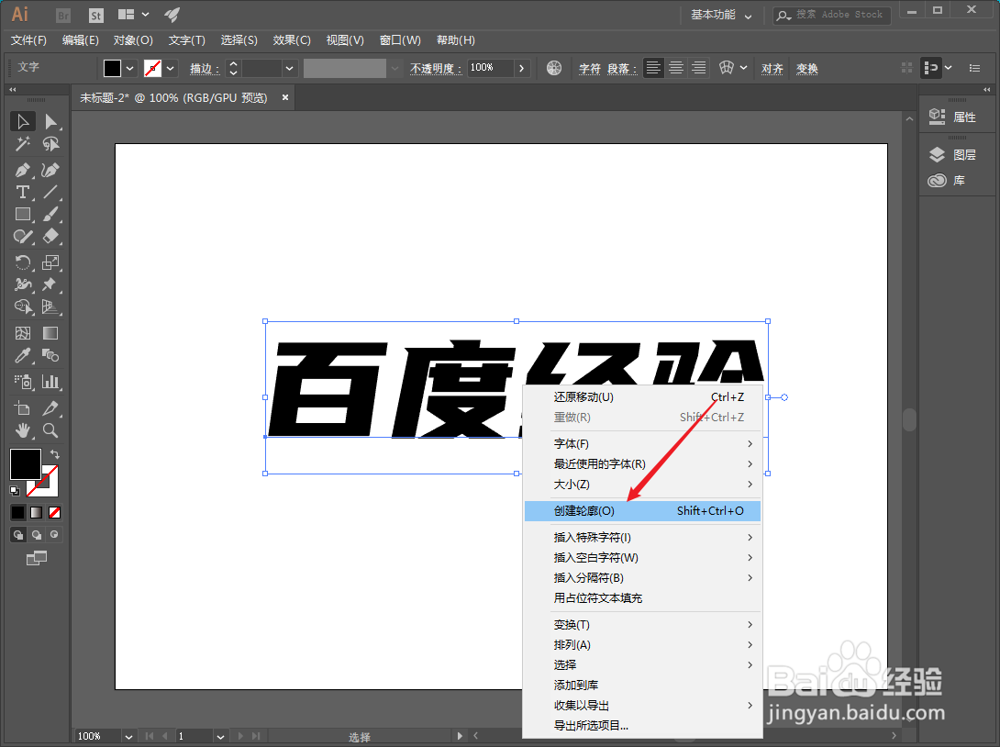Enable Draw Inside mode
The width and height of the screenshot is (1000, 747).
pos(55,535)
